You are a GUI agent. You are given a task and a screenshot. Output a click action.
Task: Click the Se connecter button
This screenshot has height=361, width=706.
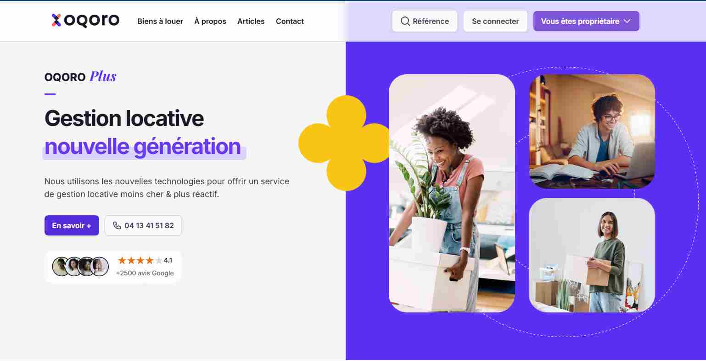pyautogui.click(x=495, y=21)
